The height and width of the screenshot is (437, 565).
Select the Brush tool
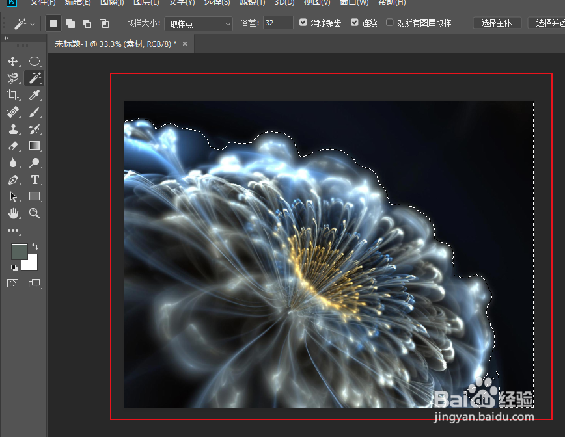(34, 112)
